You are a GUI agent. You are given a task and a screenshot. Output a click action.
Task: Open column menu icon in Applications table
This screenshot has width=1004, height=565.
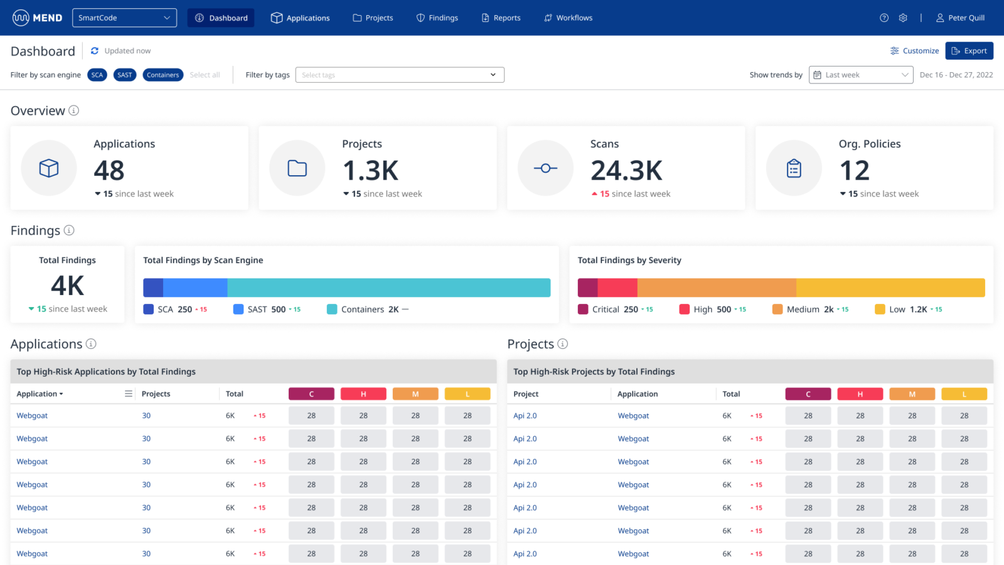tap(129, 394)
